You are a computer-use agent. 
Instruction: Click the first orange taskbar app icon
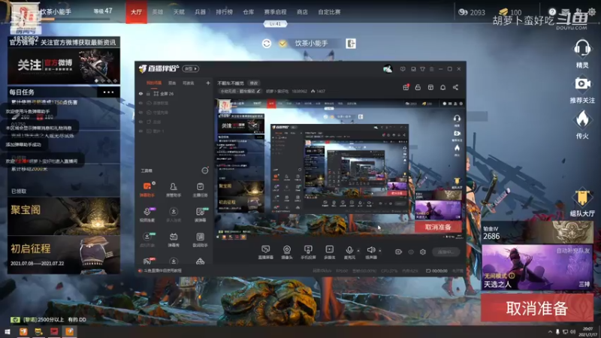[23, 331]
